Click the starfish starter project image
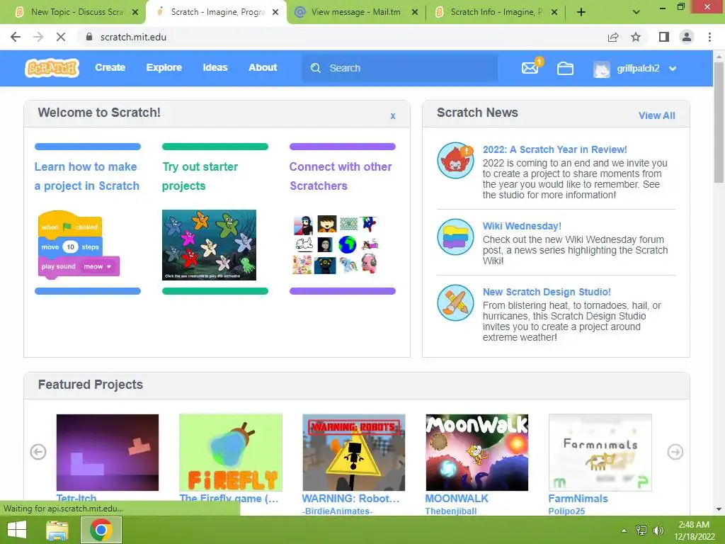725x544 pixels. pos(209,244)
